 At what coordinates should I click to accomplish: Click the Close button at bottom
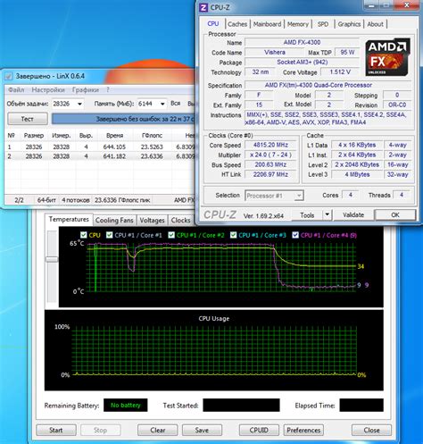pos(371,430)
